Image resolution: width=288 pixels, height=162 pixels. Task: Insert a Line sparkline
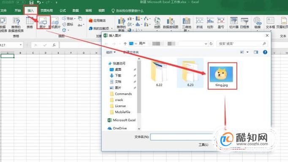pyautogui.click(x=199, y=21)
